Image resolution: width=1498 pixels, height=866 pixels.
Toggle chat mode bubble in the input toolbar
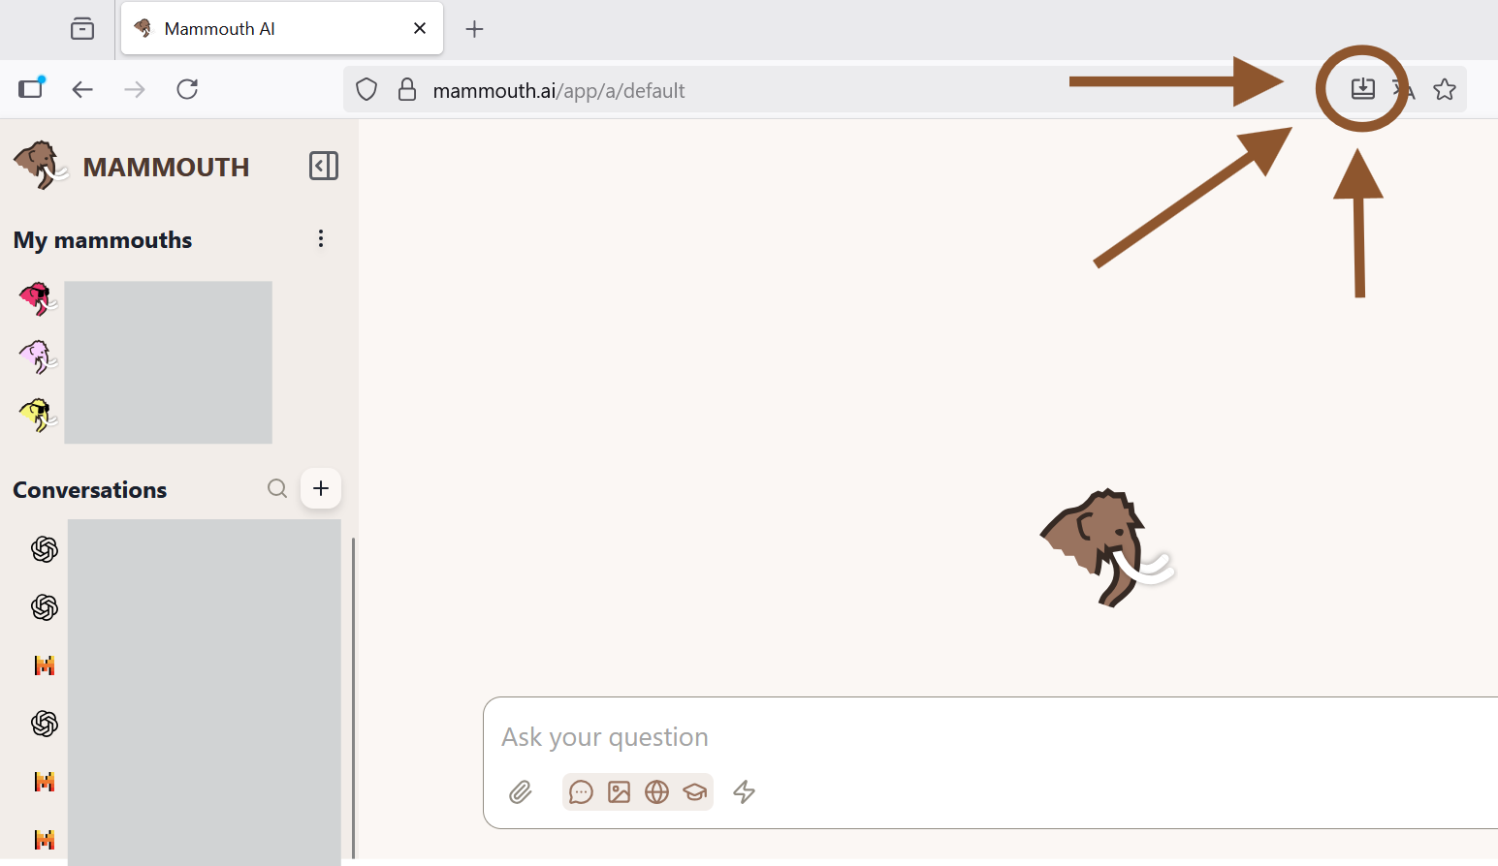(581, 792)
